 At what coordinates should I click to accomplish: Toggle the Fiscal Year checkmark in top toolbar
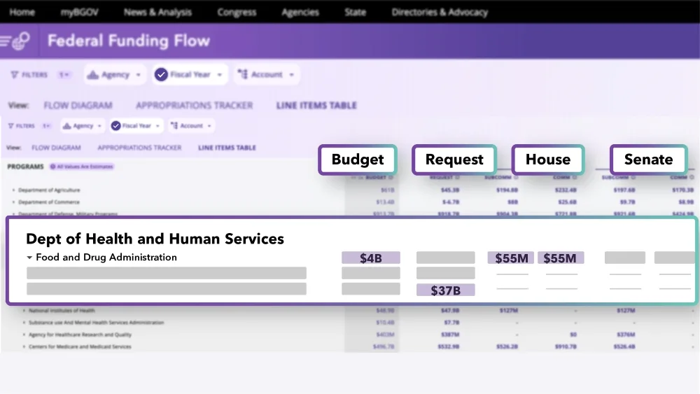click(161, 74)
